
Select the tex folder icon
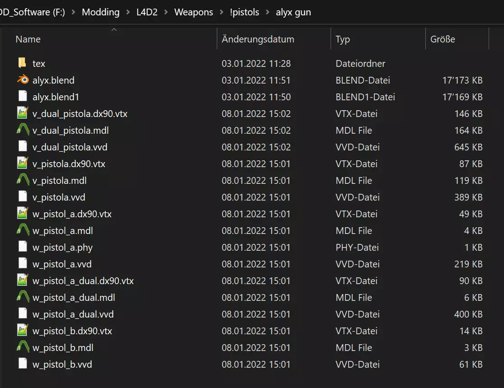(23, 64)
